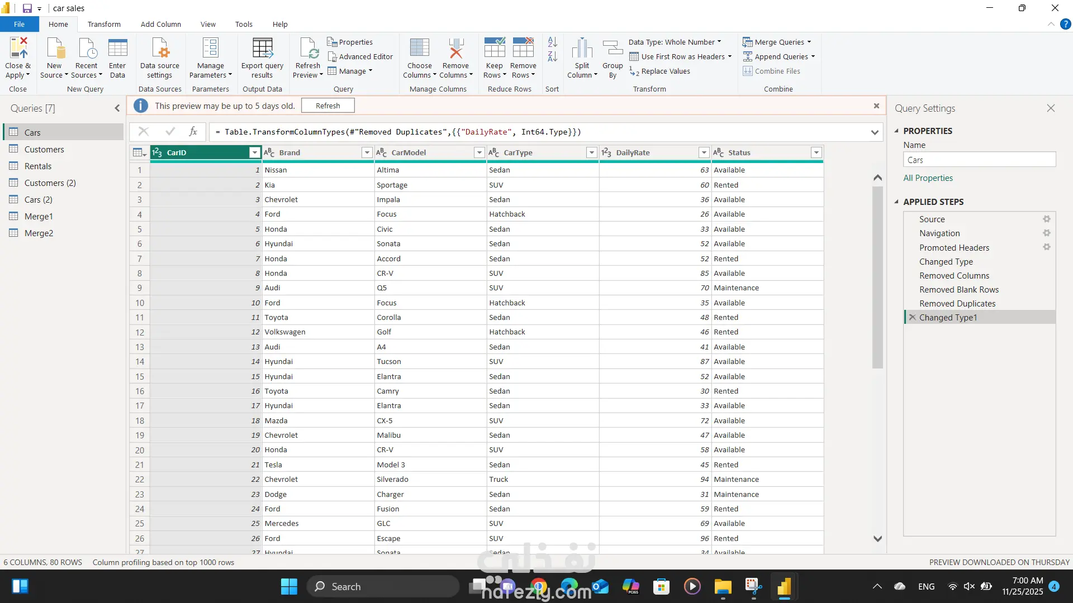Screen dimensions: 1073x603
Task: Expand the formula bar with the chevron
Action: point(874,132)
